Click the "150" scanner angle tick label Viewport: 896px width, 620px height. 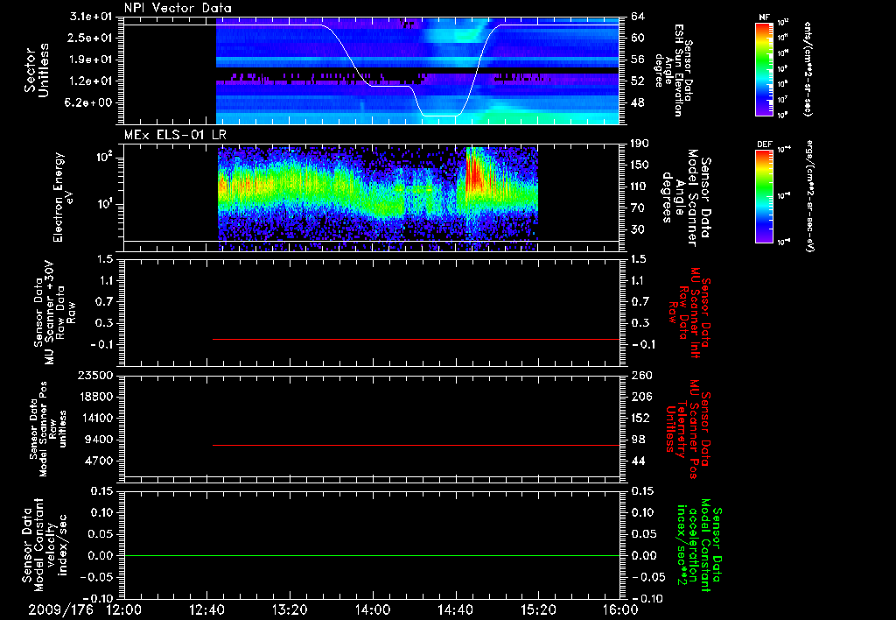[x=641, y=165]
